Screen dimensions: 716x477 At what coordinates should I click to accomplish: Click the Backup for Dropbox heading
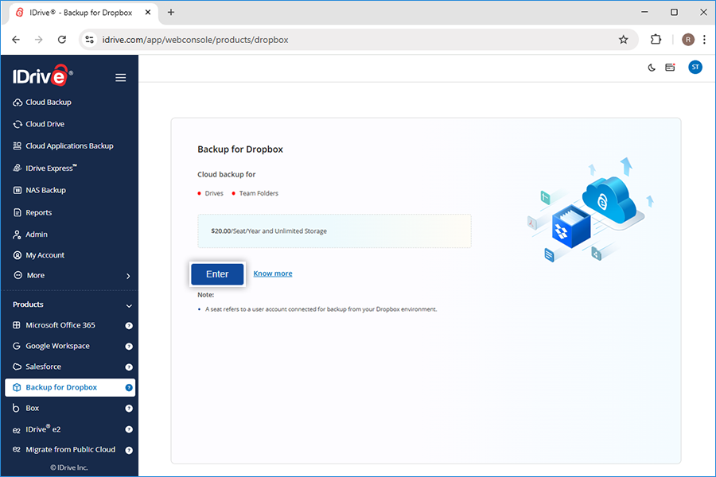tap(240, 149)
